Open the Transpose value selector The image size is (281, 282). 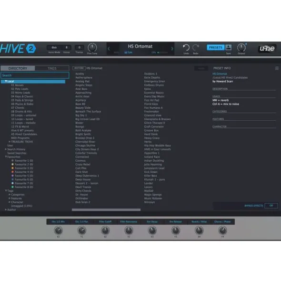point(79,48)
